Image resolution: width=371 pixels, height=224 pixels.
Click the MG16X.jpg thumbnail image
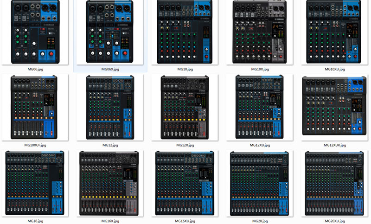pos(110,183)
